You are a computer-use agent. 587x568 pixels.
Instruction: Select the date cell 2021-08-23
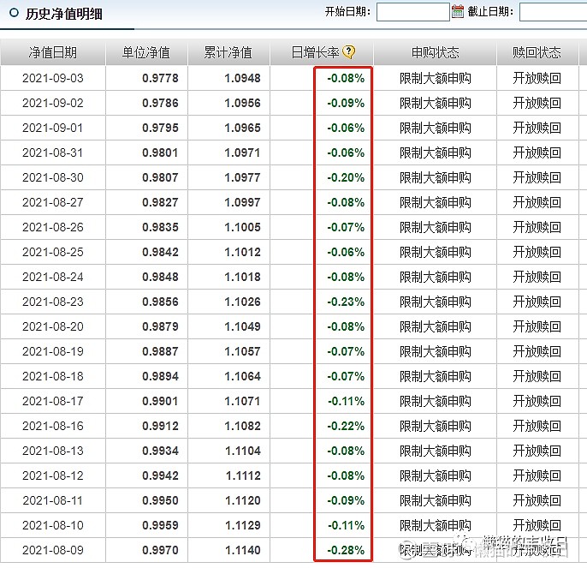(53, 302)
